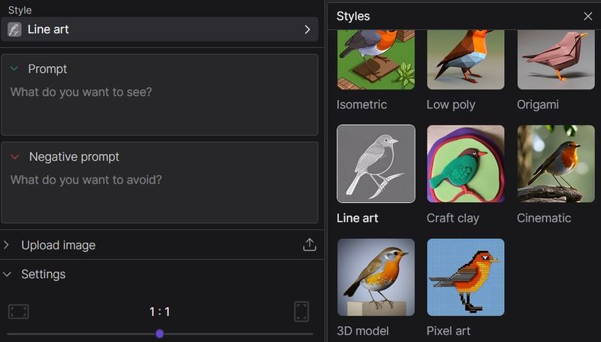Expand the Upload image section
Screen dimensions: 601x342
[8, 245]
